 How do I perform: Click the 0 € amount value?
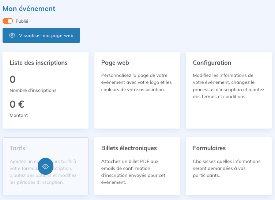pos(17,104)
